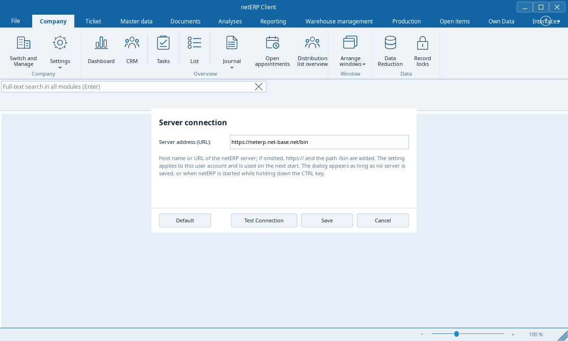Cancel the Server connection dialog

coord(383,220)
